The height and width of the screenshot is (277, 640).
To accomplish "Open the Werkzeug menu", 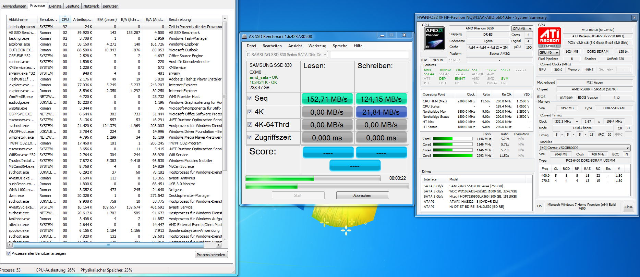I will [x=317, y=46].
